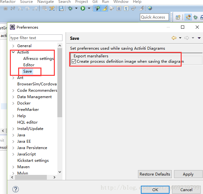The width and height of the screenshot is (203, 194).
Task: Select Alfresco settings preference page
Action: (39, 59)
